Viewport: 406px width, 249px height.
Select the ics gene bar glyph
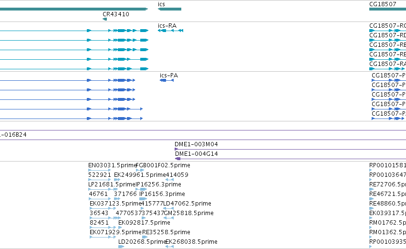tap(169, 9)
